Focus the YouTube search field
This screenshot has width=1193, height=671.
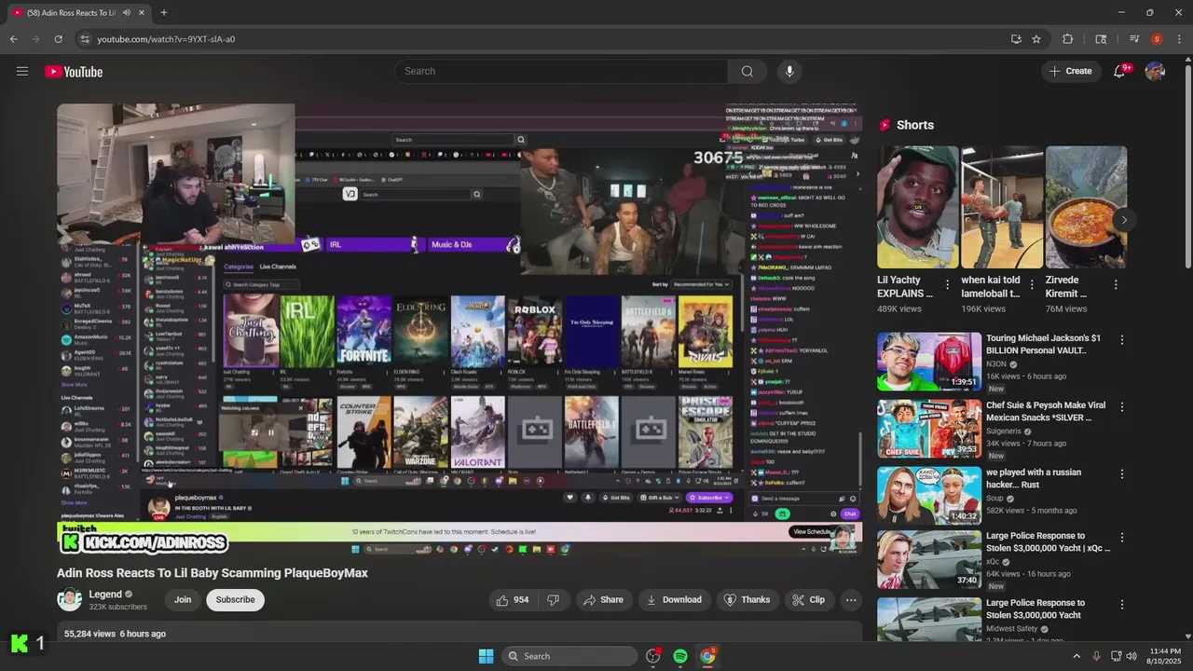564,72
